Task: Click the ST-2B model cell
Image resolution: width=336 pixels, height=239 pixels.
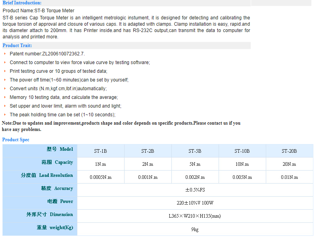Action: [x=148, y=151]
